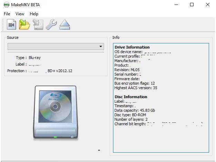Click the large Blu-ray drive image

point(56,112)
